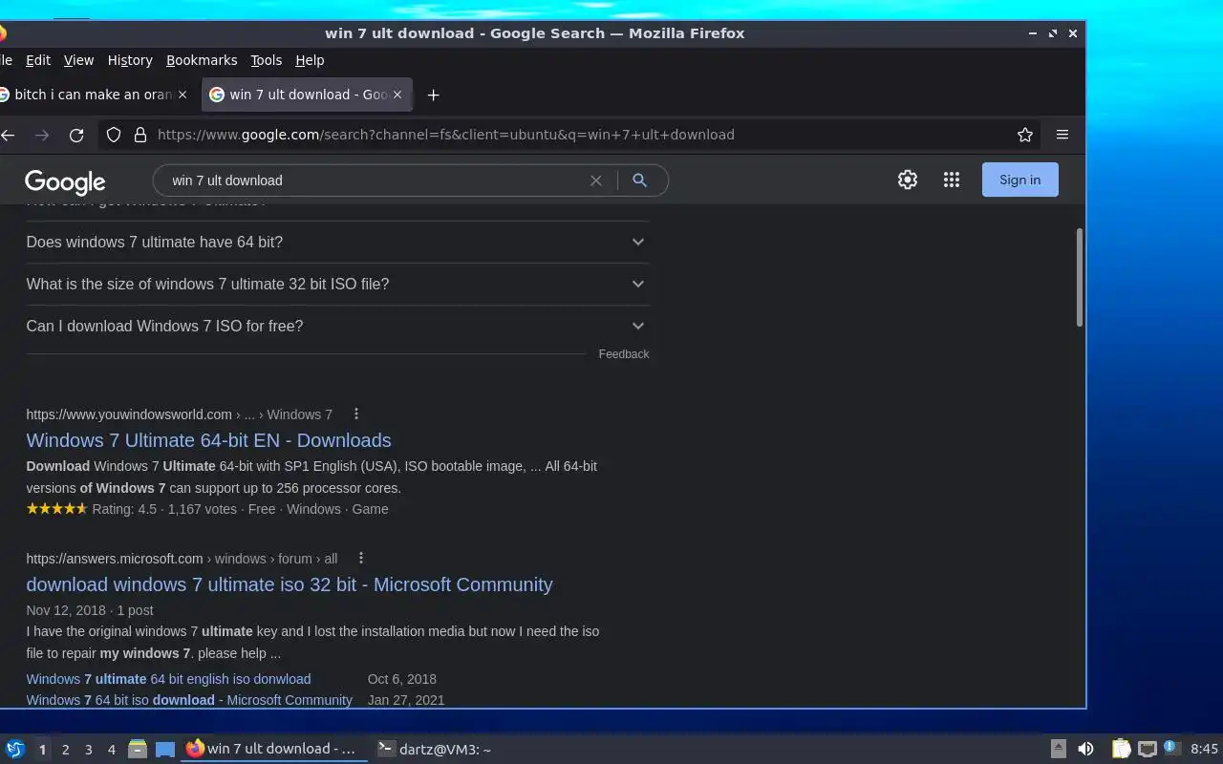Open the History menu

(130, 60)
